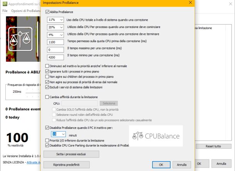
Task: Click Setta i processi esclusi button
Action: tap(71, 154)
